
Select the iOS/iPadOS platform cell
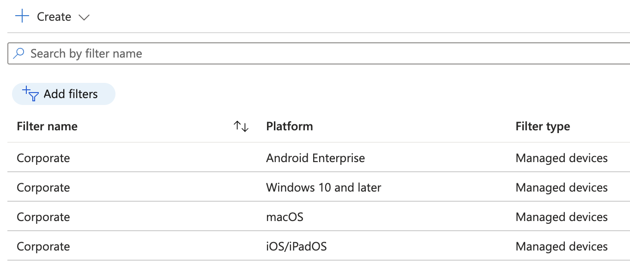(296, 246)
